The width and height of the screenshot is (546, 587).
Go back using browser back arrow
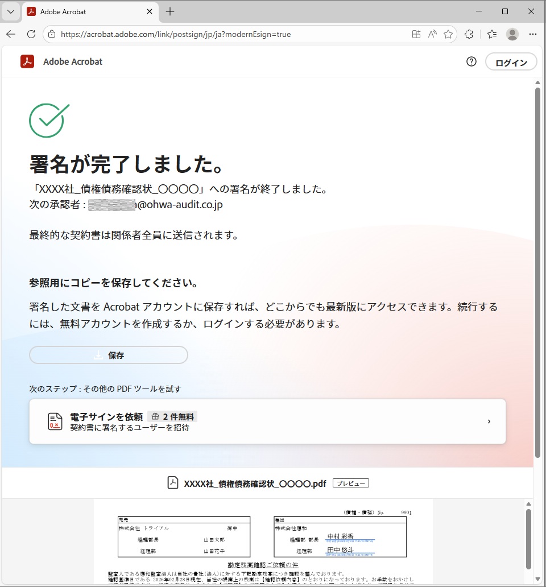(x=11, y=34)
